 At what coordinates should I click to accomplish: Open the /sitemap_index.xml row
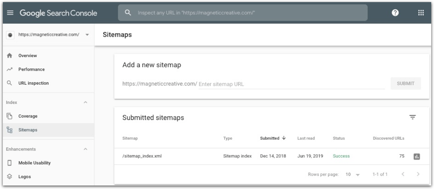coord(271,156)
